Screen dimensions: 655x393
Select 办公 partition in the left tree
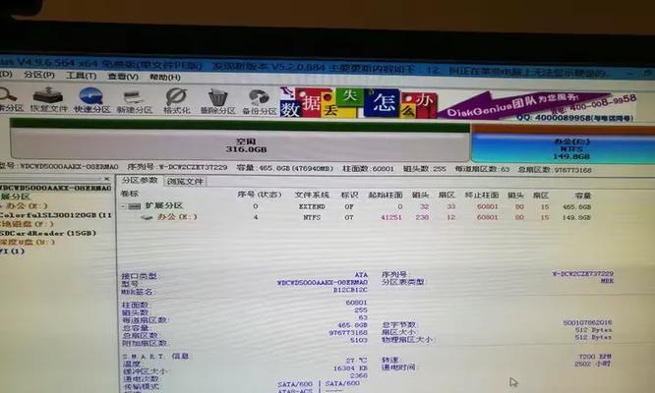[x=26, y=205]
